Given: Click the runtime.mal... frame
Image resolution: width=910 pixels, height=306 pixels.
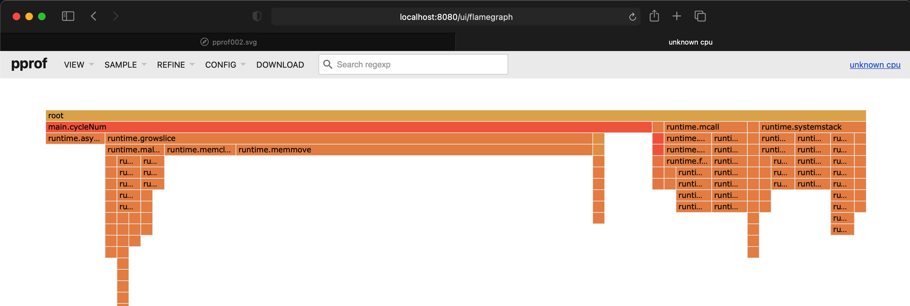Looking at the screenshot, I should pos(135,150).
